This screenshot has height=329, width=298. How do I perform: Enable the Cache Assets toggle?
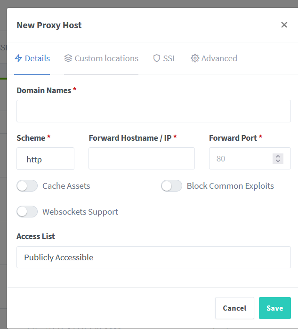coord(27,186)
